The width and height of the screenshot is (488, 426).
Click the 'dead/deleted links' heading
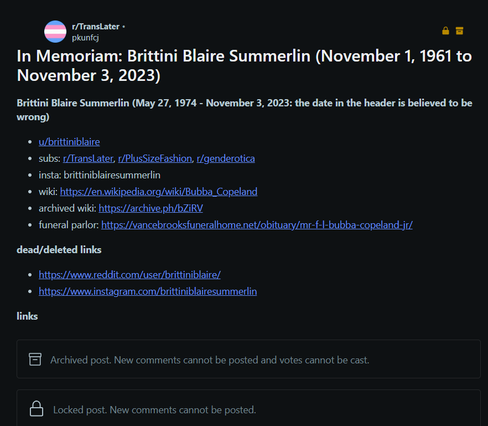tap(59, 250)
